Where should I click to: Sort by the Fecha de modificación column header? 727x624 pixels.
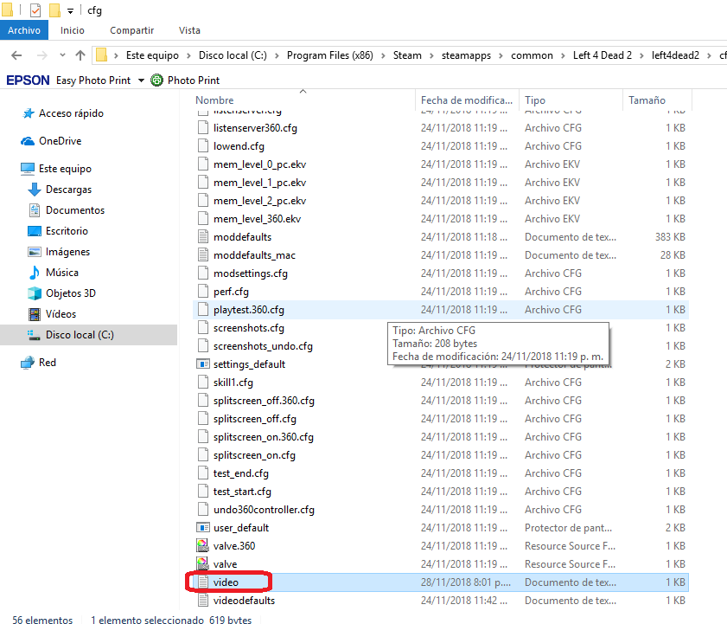tap(467, 100)
